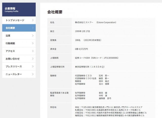This screenshot has height=118, width=162.
Task: Click the 設立 row label
Action: tap(52, 31)
